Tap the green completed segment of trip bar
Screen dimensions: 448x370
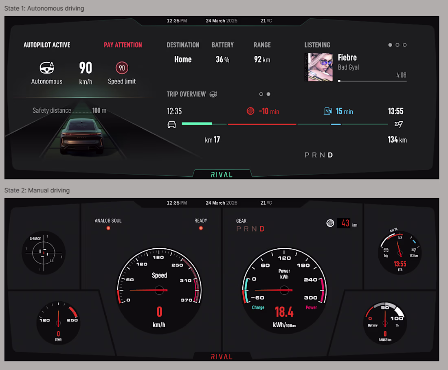click(197, 124)
